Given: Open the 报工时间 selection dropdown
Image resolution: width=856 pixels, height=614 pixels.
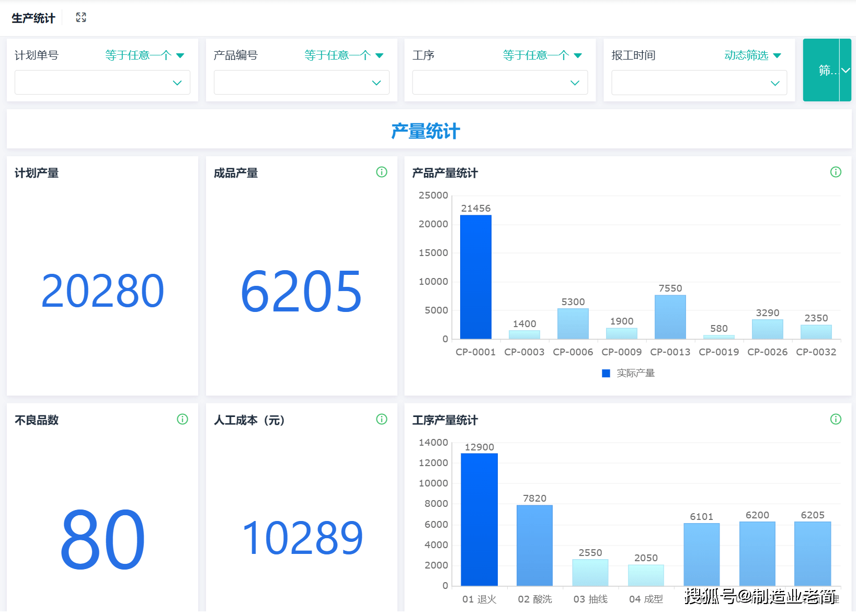Looking at the screenshot, I should click(x=699, y=83).
